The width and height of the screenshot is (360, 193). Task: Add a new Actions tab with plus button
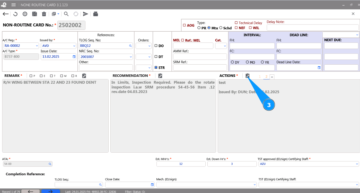click(272, 77)
